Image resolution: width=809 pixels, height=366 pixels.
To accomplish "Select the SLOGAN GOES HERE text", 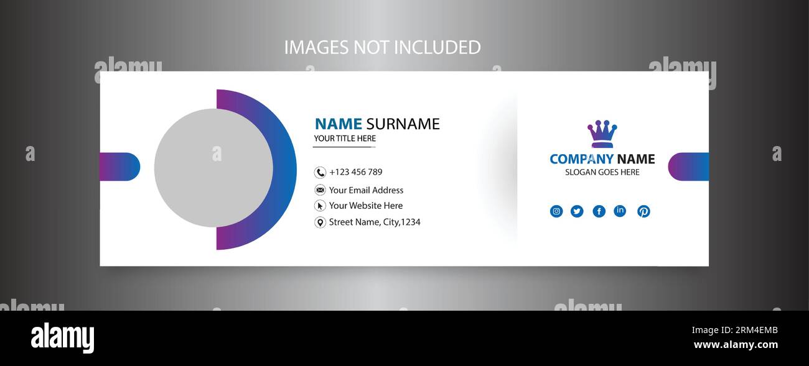I will click(x=602, y=172).
